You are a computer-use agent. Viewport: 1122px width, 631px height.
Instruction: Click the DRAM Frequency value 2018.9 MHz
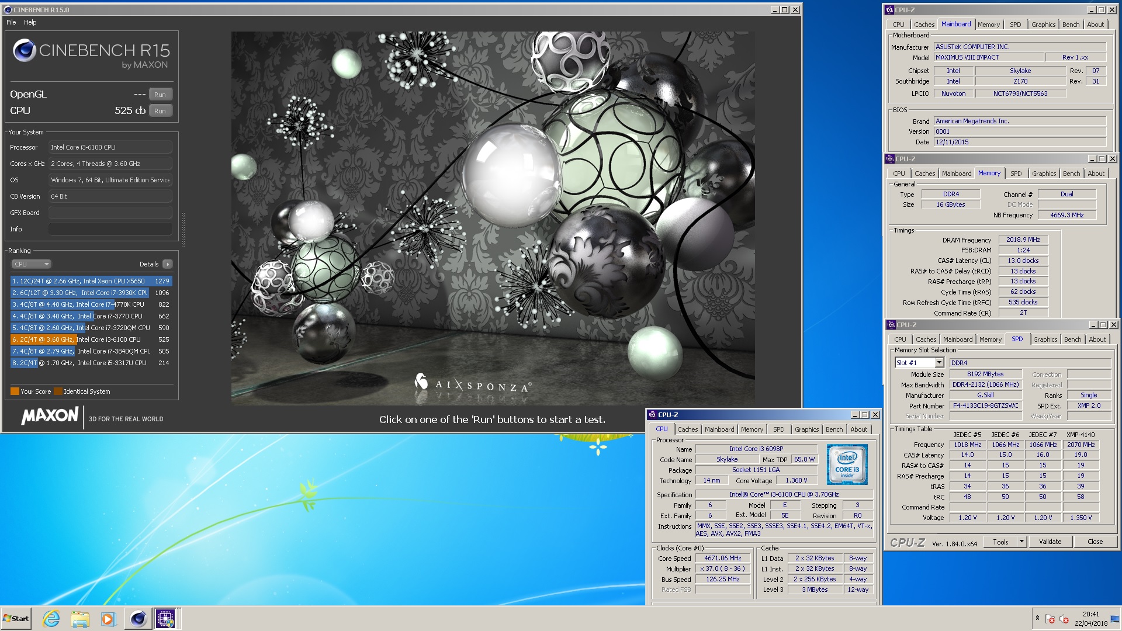click(x=1023, y=240)
